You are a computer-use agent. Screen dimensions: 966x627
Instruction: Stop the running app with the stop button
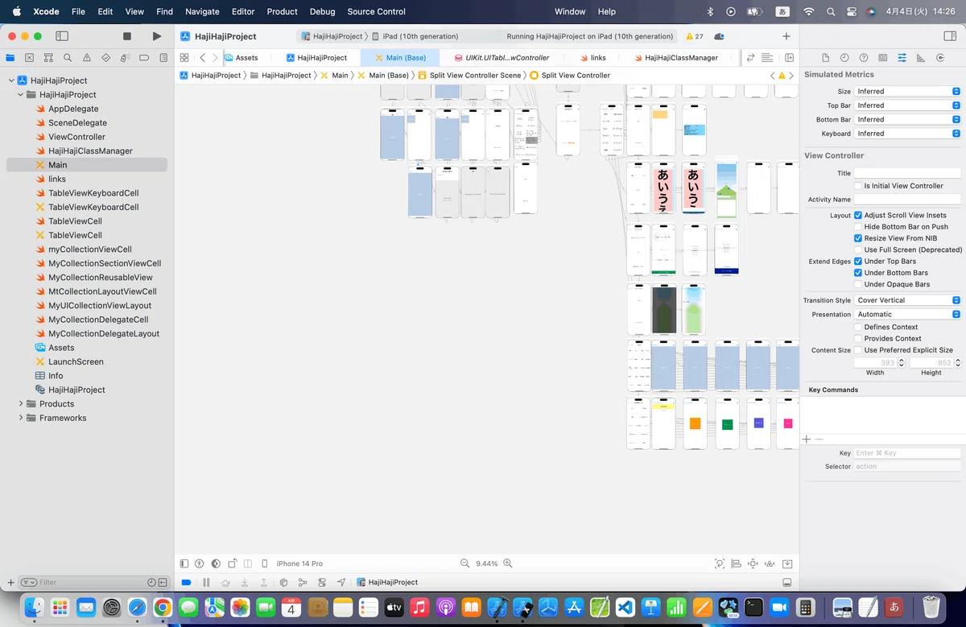click(126, 36)
